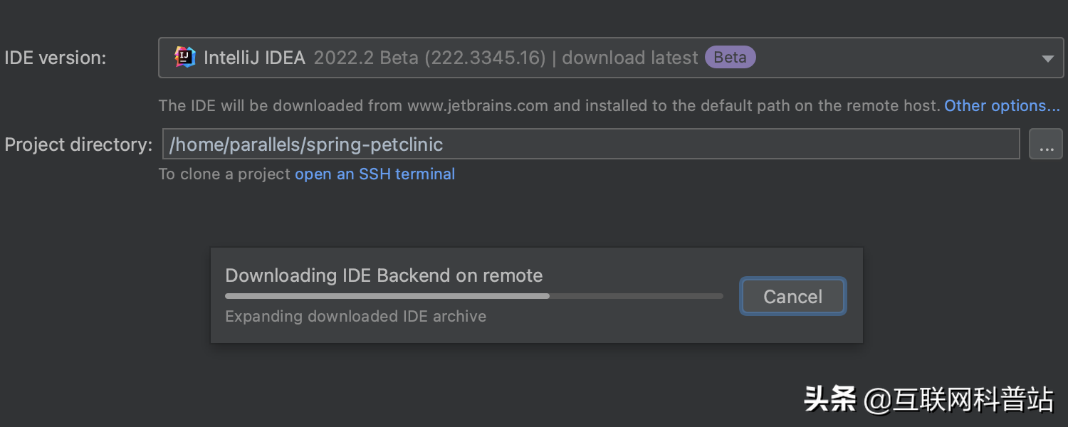Cancel the IDE Backend download
This screenshot has height=427, width=1068.
point(792,296)
